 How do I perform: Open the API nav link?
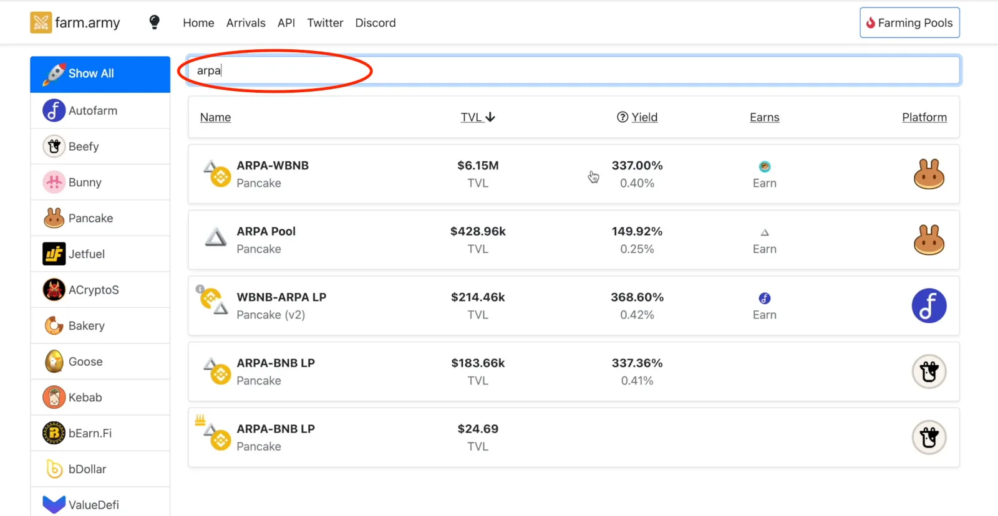pos(286,23)
